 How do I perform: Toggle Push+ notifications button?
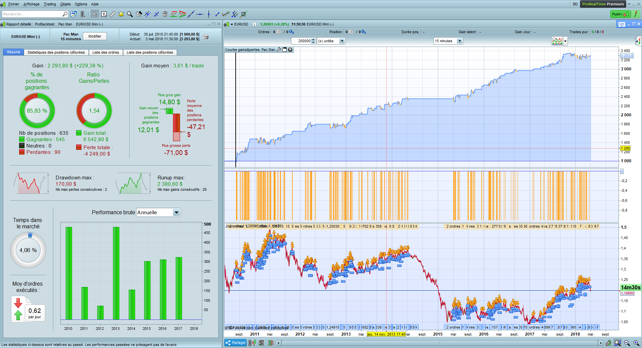click(620, 14)
